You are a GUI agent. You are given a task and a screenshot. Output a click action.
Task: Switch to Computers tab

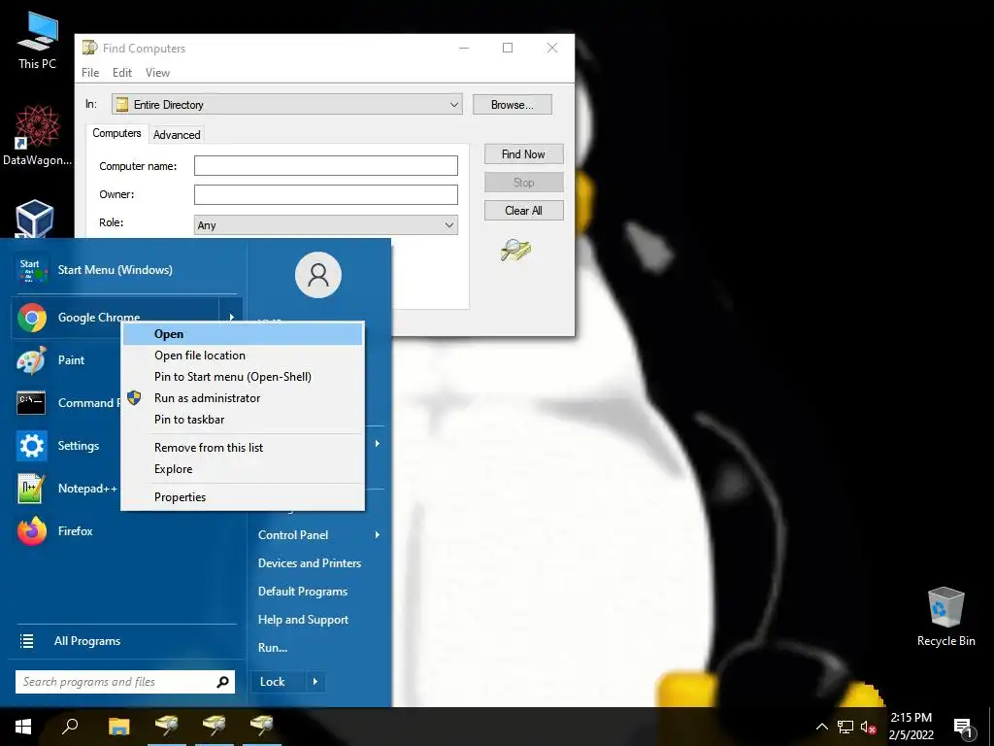tap(116, 133)
